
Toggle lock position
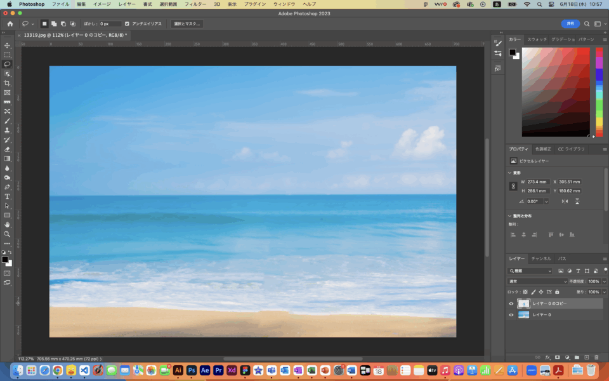(x=541, y=292)
